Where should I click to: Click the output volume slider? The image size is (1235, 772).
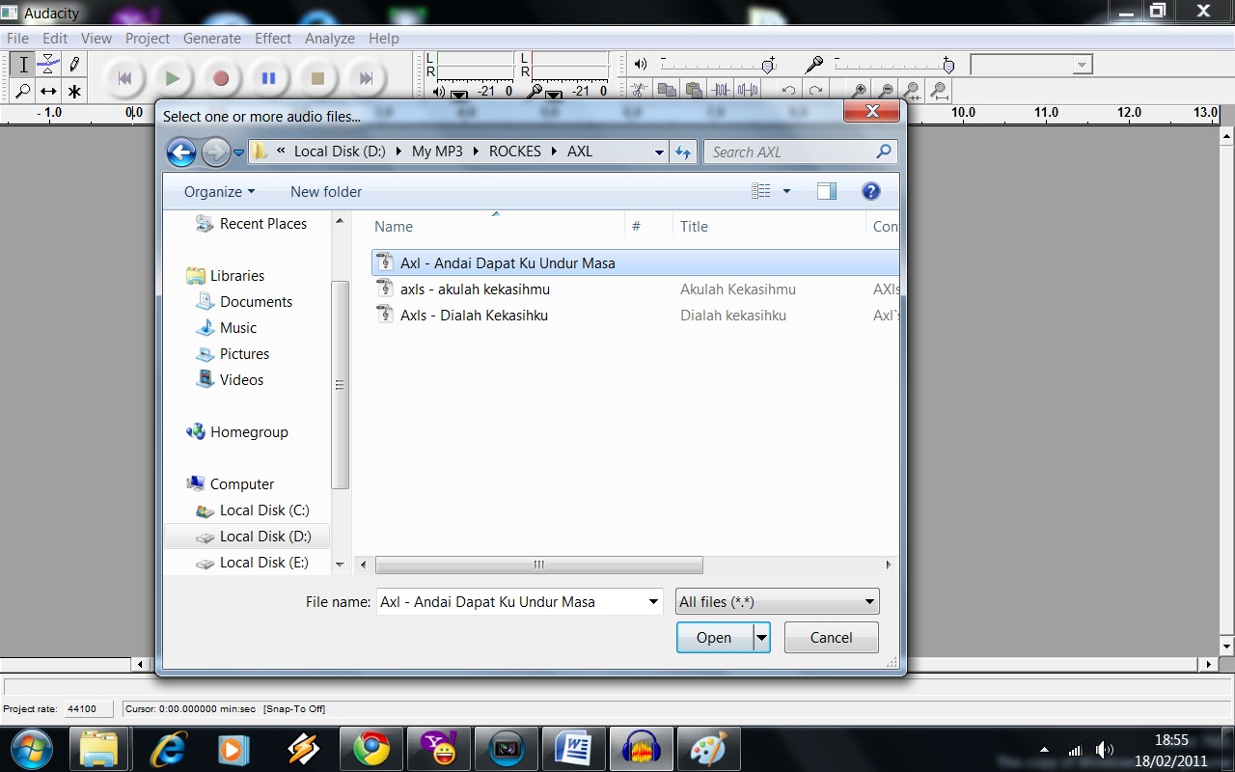click(719, 65)
